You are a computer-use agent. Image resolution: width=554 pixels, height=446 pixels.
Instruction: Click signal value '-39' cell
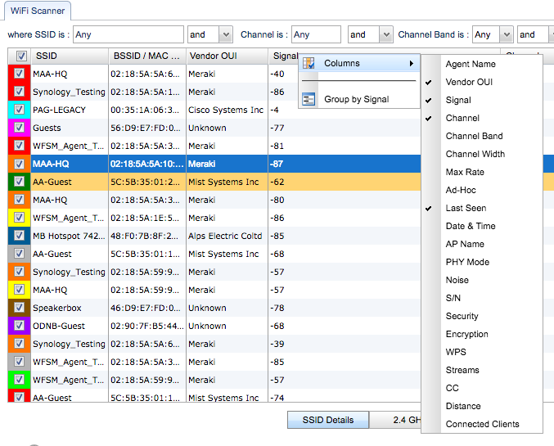[x=277, y=345]
